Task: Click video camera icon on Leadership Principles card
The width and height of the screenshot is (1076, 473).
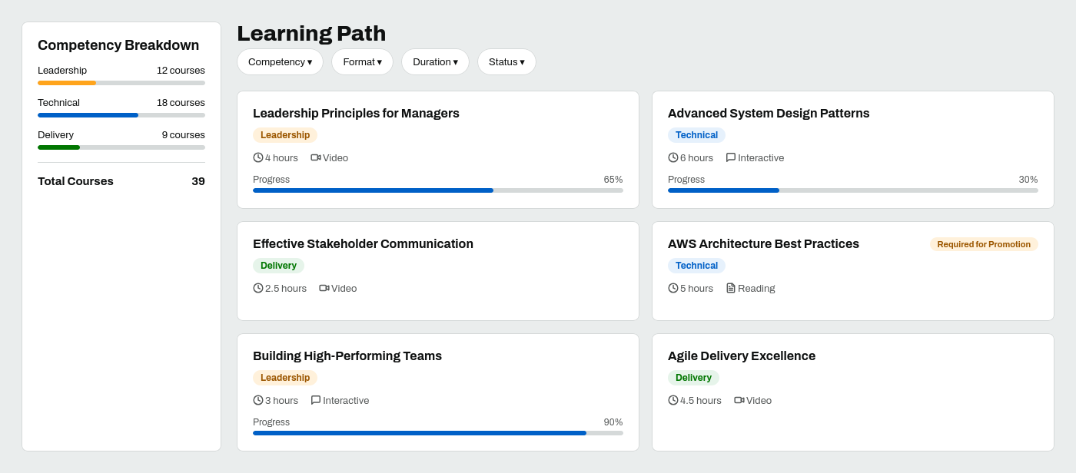Action: pos(316,157)
